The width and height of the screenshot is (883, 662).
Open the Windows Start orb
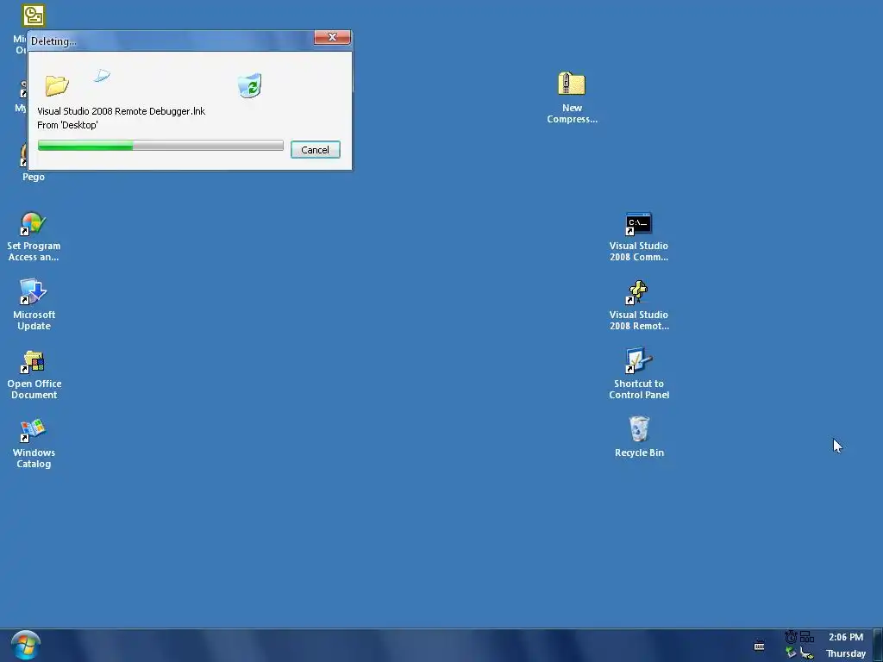click(x=25, y=645)
